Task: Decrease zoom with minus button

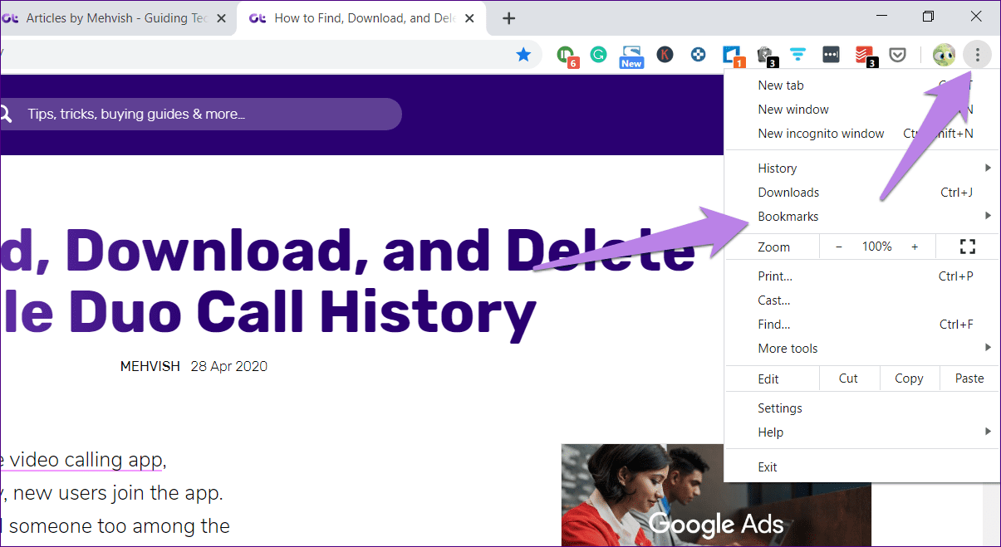Action: tap(839, 247)
